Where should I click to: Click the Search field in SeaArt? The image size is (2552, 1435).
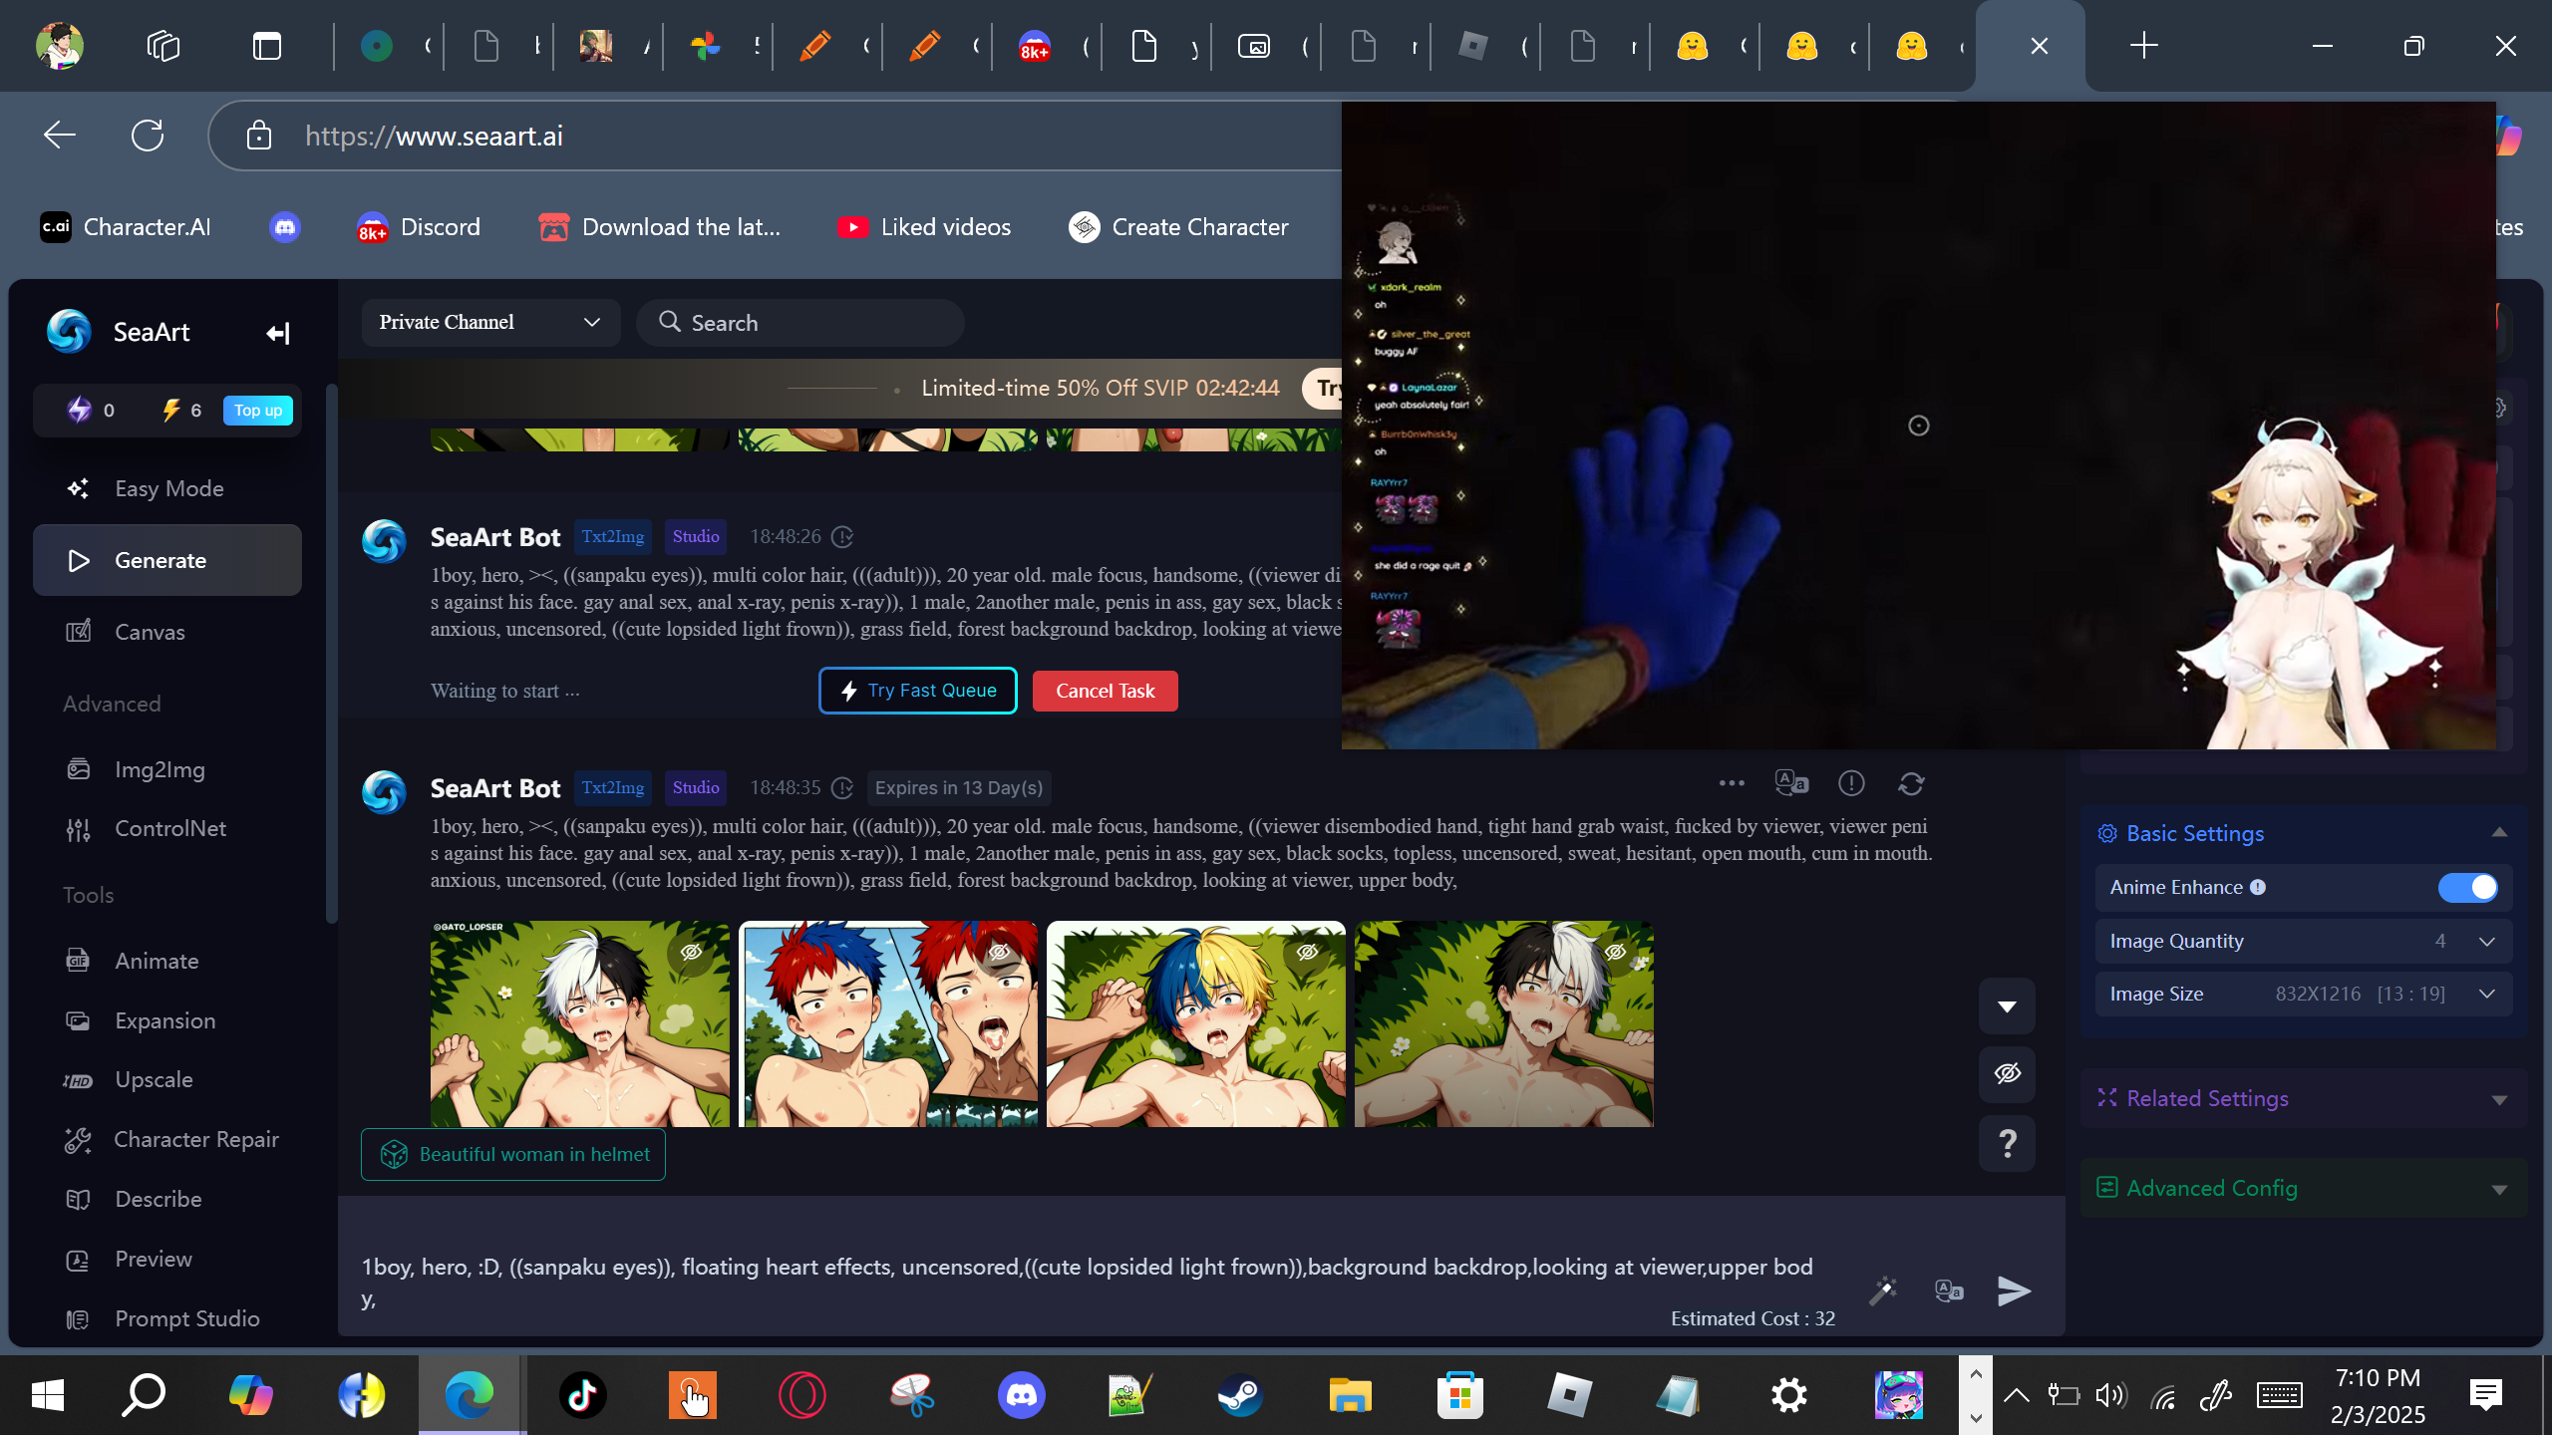[x=799, y=322]
